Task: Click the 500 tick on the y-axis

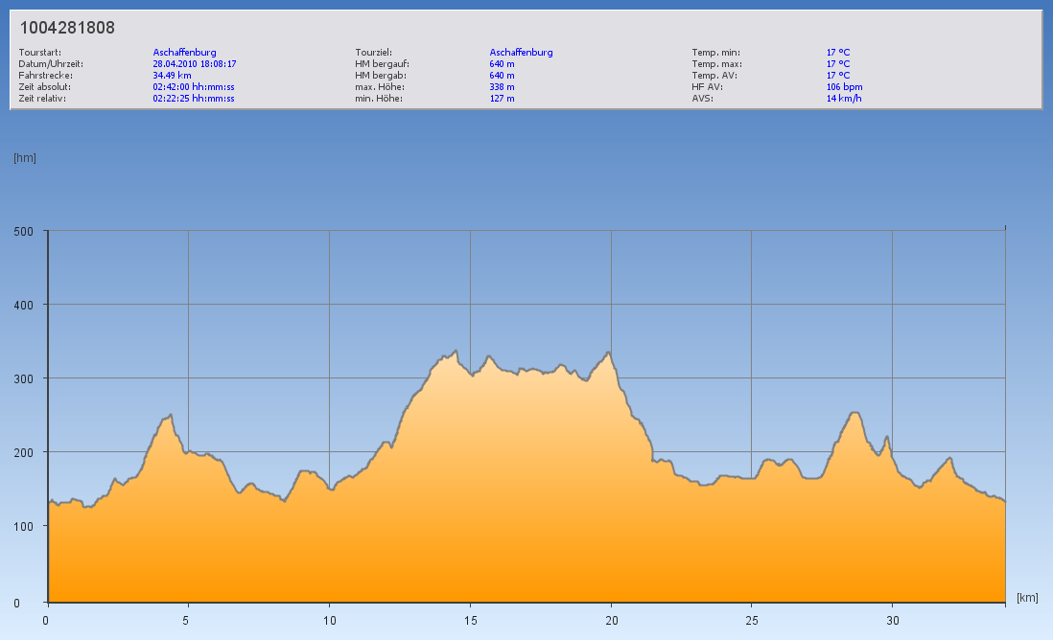Action: click(24, 231)
